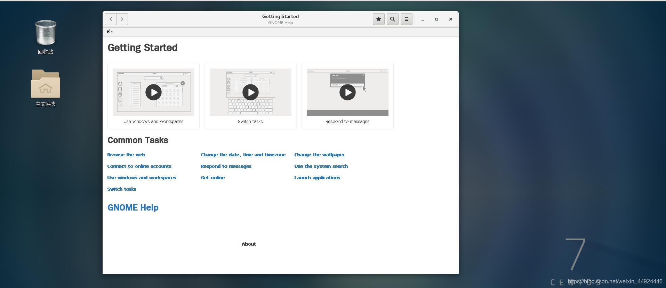Open the Launch applications link
Screen dimensions: 666x288
coord(317,178)
